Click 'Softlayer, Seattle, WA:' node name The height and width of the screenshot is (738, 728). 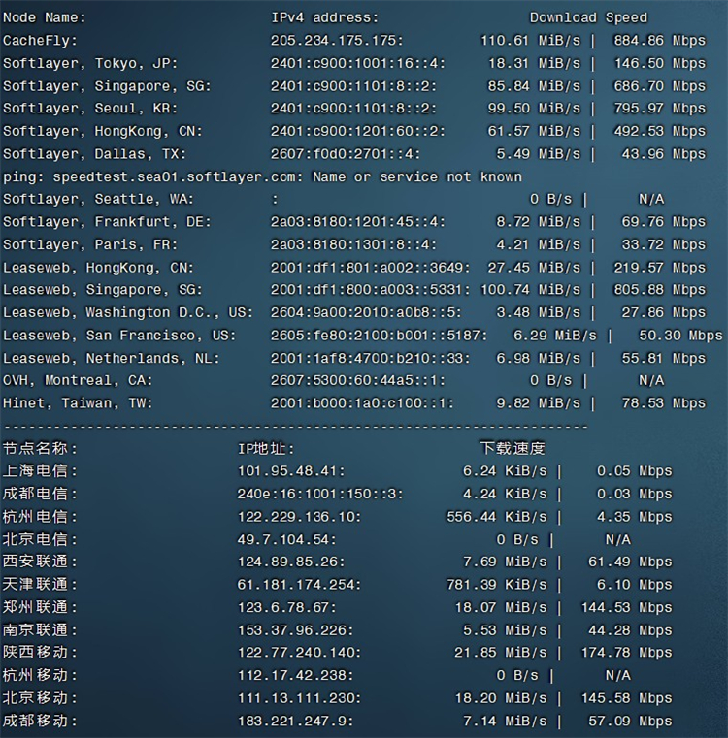coord(98,200)
